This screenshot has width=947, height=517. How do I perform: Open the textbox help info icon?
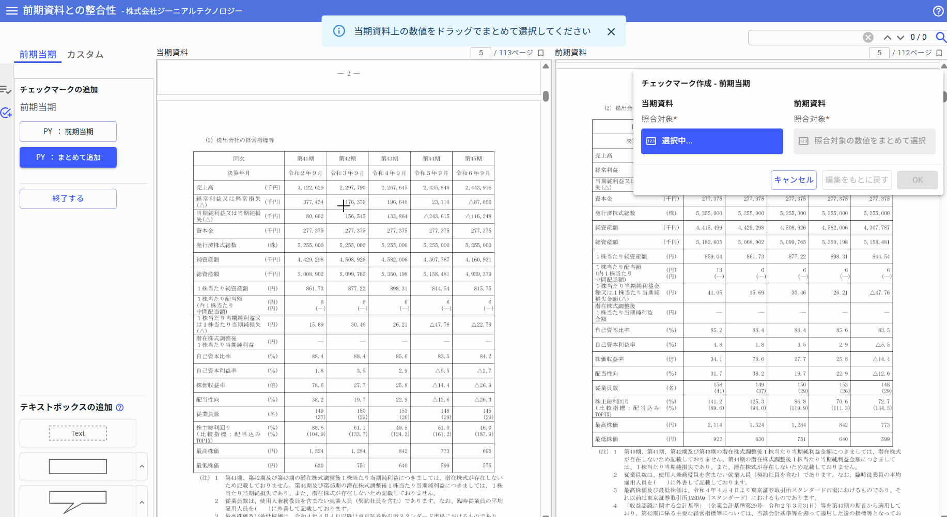[120, 408]
